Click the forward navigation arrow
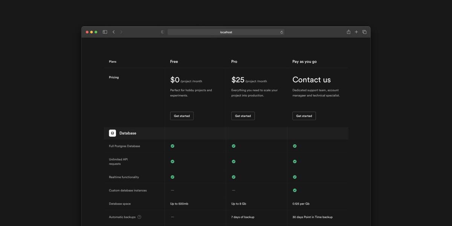This screenshot has height=226, width=452. pos(121,32)
